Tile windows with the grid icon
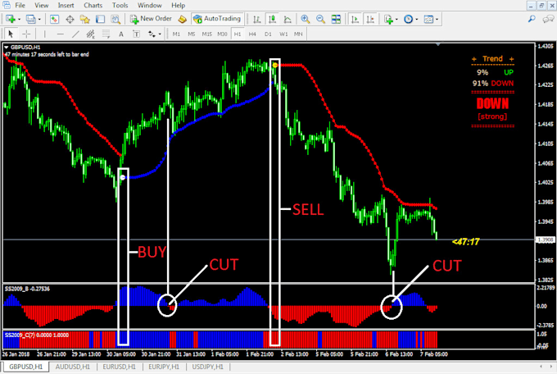Screen dimensions: 557x374 click(x=336, y=19)
